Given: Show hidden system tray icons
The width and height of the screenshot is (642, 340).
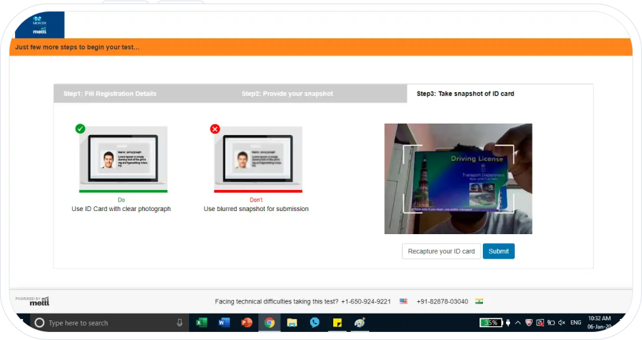Looking at the screenshot, I should 518,323.
